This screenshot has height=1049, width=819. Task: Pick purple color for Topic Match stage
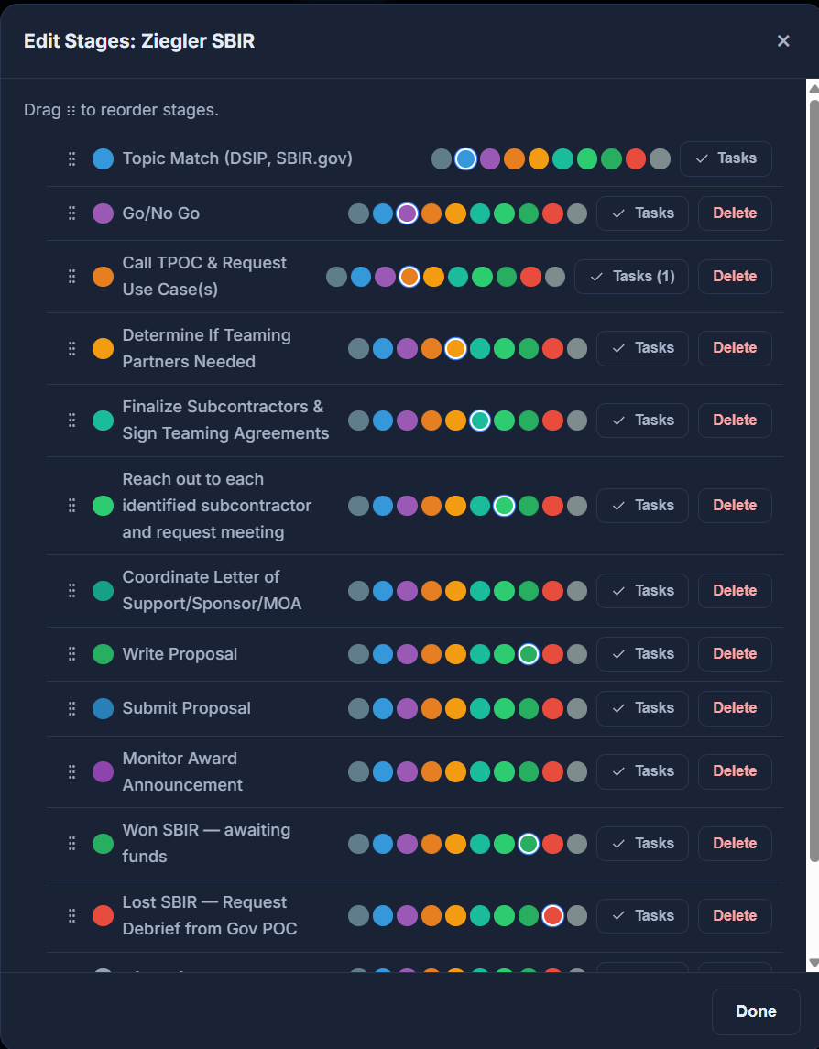tap(490, 159)
